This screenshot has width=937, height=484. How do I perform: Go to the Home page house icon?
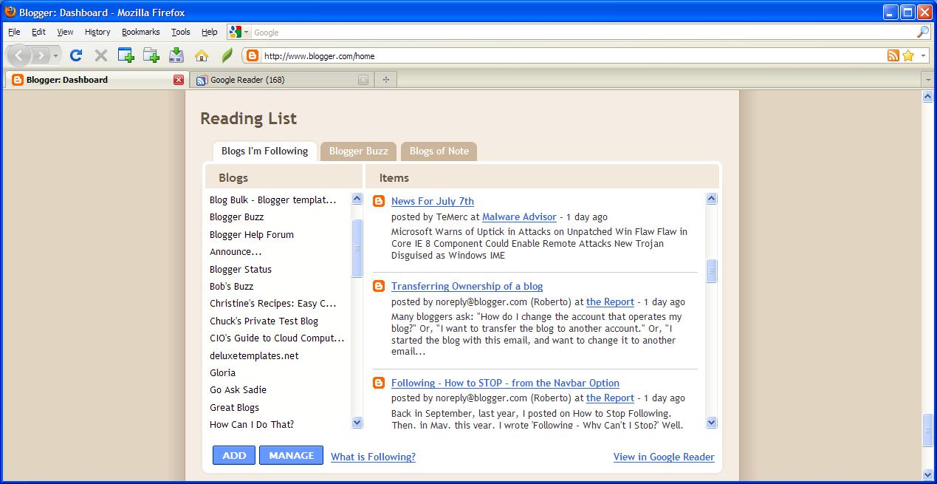(x=202, y=55)
